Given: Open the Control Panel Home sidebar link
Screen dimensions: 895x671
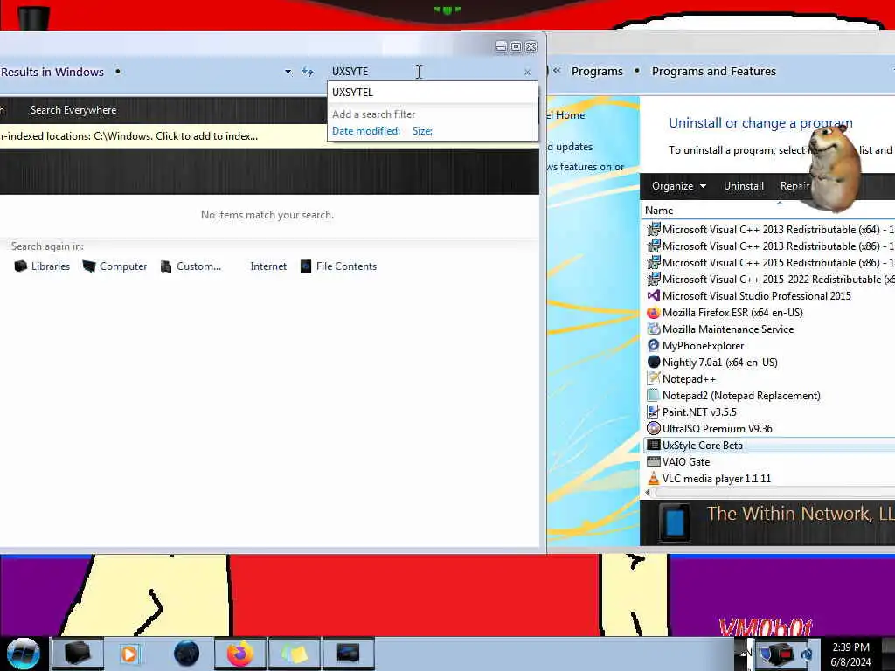Looking at the screenshot, I should (565, 115).
